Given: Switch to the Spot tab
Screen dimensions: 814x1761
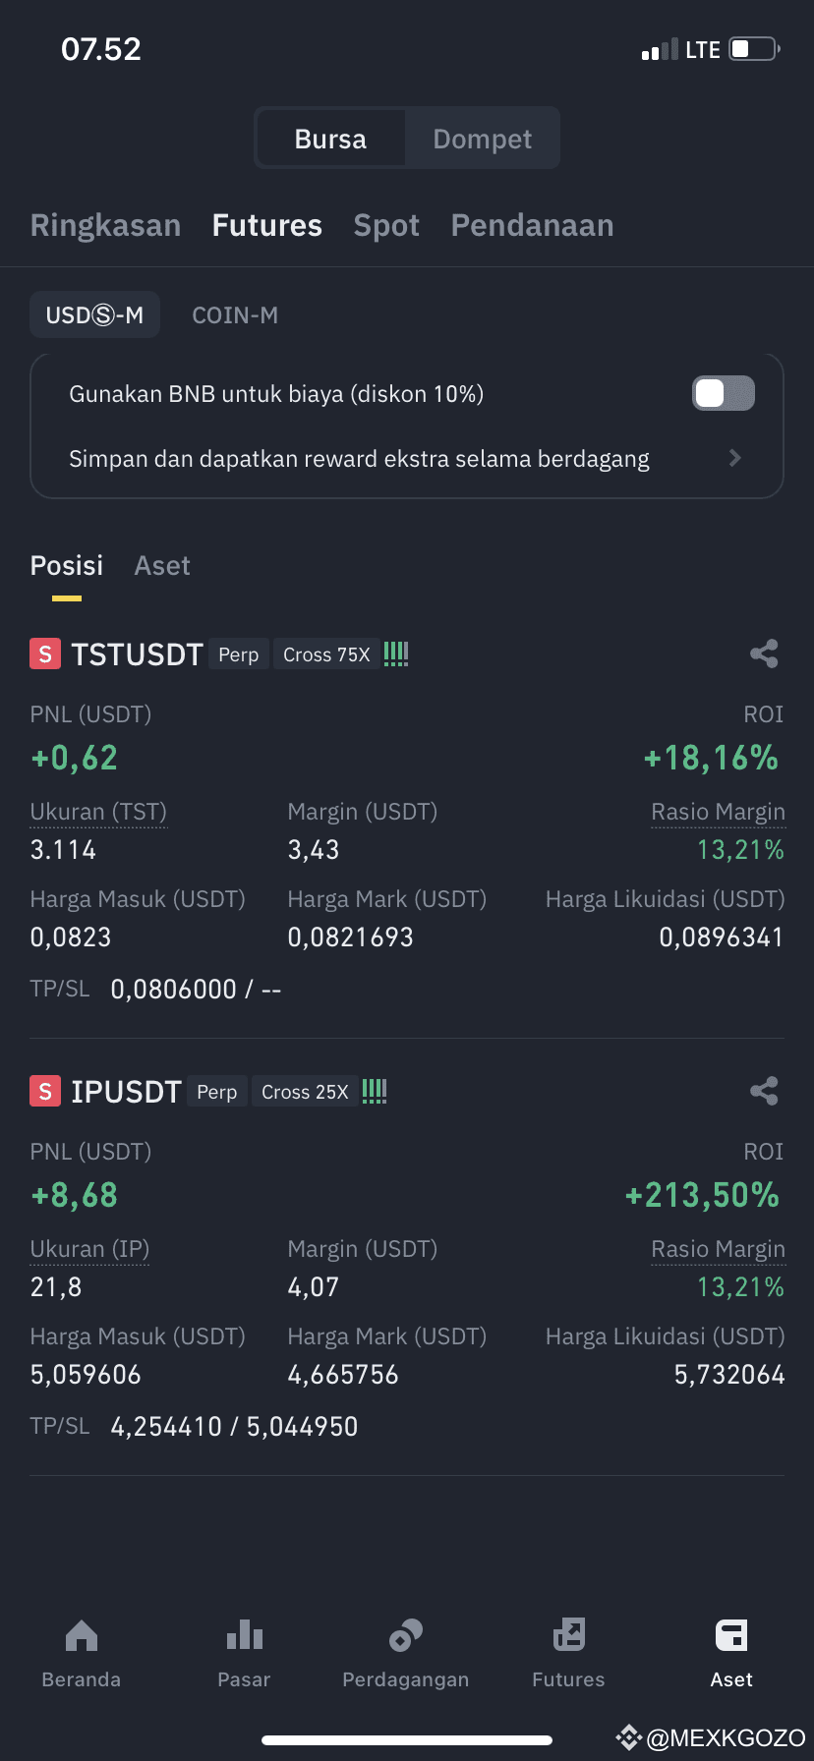Looking at the screenshot, I should 386,226.
